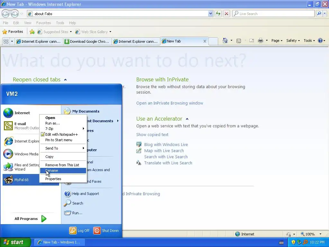Open zoom level 100% dropdown
Viewport: 329px width, 247px height.
click(x=320, y=234)
